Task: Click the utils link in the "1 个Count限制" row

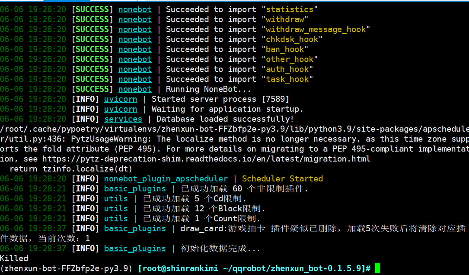Action: (116, 219)
